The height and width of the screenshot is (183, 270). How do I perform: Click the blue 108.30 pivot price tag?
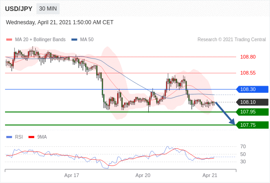click(252, 89)
